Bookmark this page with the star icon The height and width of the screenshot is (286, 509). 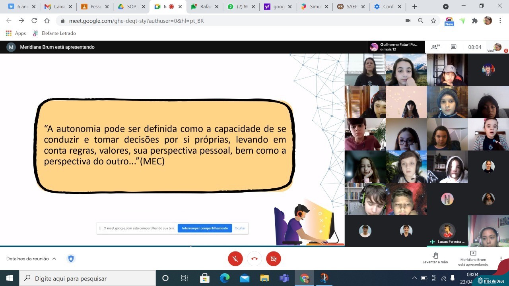pos(433,21)
